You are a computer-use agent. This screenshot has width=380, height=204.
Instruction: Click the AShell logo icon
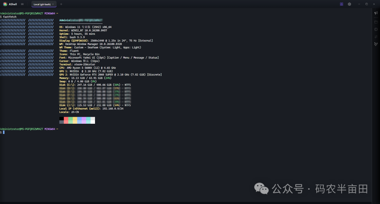5,4
